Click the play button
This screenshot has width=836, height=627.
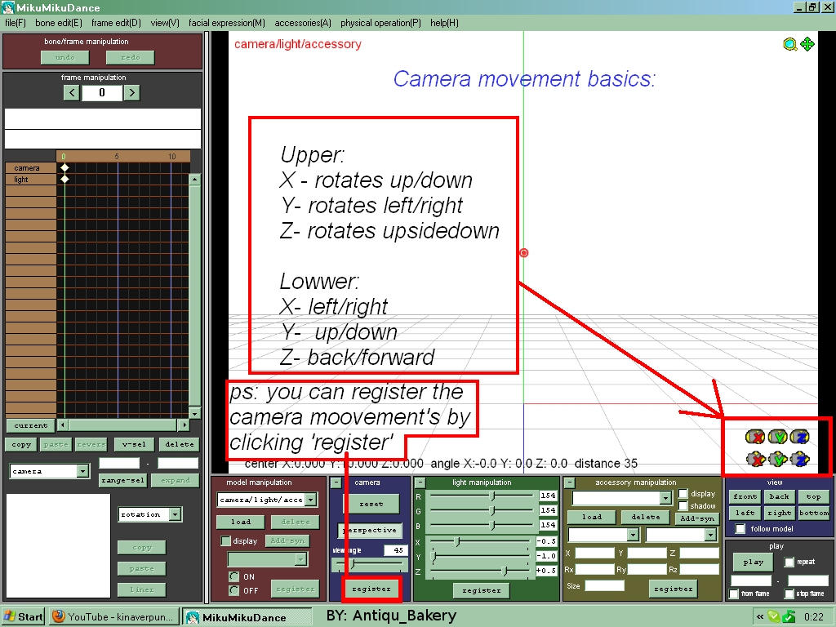coord(754,562)
